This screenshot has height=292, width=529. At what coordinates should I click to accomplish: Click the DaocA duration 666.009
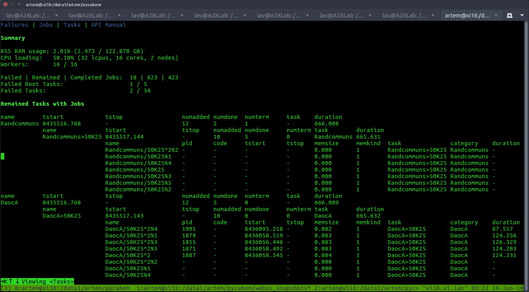pyautogui.click(x=326, y=203)
